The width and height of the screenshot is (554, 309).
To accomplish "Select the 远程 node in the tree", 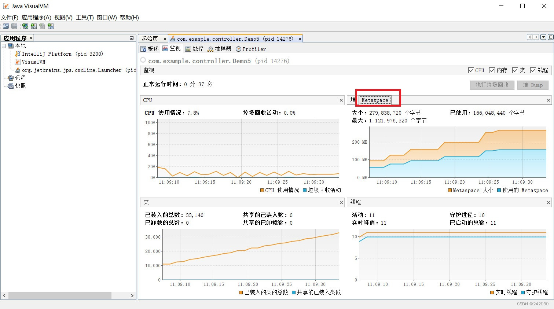I will point(21,78).
